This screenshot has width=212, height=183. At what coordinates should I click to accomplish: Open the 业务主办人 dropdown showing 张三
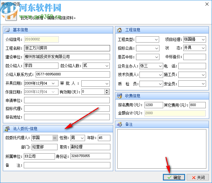click(x=160, y=66)
